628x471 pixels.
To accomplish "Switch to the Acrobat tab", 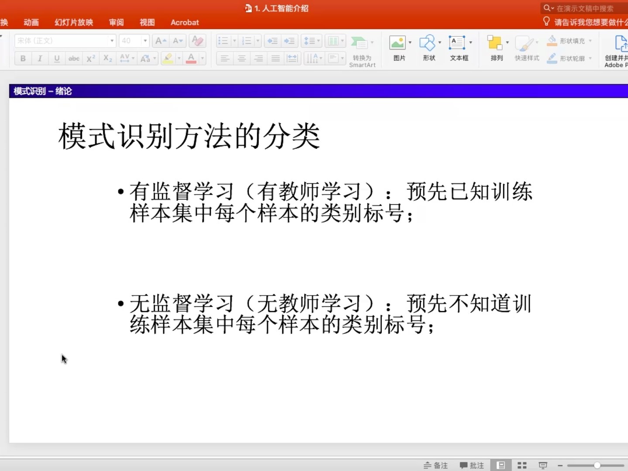I will click(x=185, y=22).
